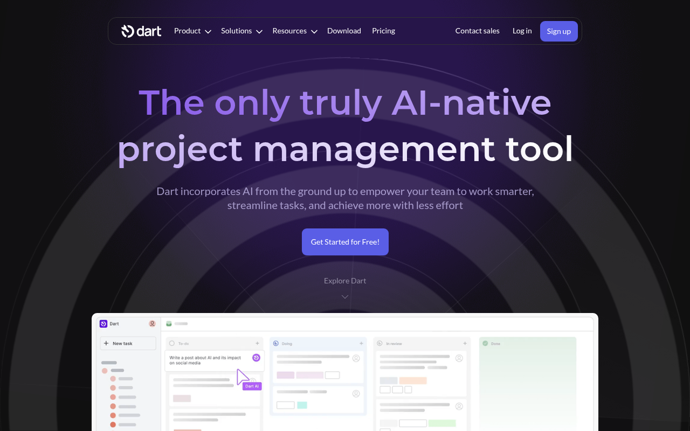Open the Solutions dropdown menu
This screenshot has height=431, width=690.
241,31
